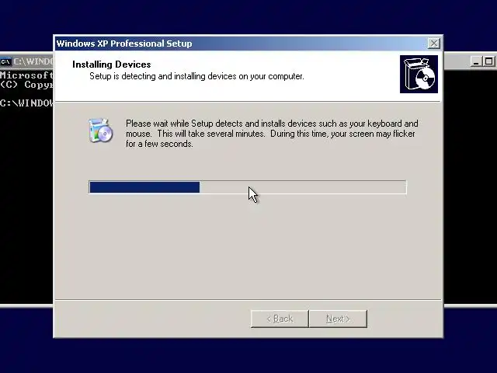Click the small setup icon beside the wait message
Image resolution: width=497 pixels, height=373 pixels.
(x=100, y=131)
